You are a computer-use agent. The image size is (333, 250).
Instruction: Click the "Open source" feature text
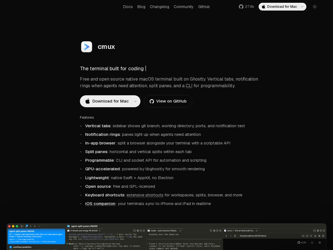98,186
